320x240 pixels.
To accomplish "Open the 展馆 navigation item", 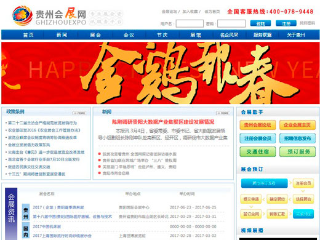I will (196, 35).
